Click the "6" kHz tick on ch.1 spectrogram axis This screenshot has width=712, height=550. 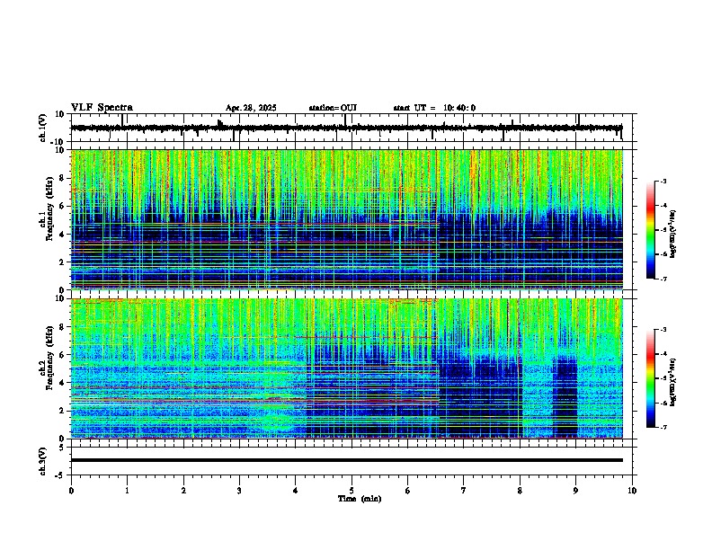click(62, 206)
